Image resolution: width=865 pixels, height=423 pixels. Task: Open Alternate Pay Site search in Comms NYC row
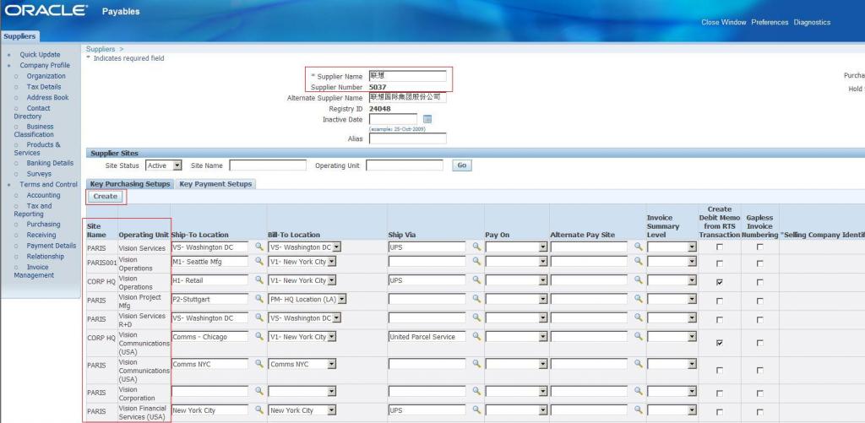click(x=639, y=363)
